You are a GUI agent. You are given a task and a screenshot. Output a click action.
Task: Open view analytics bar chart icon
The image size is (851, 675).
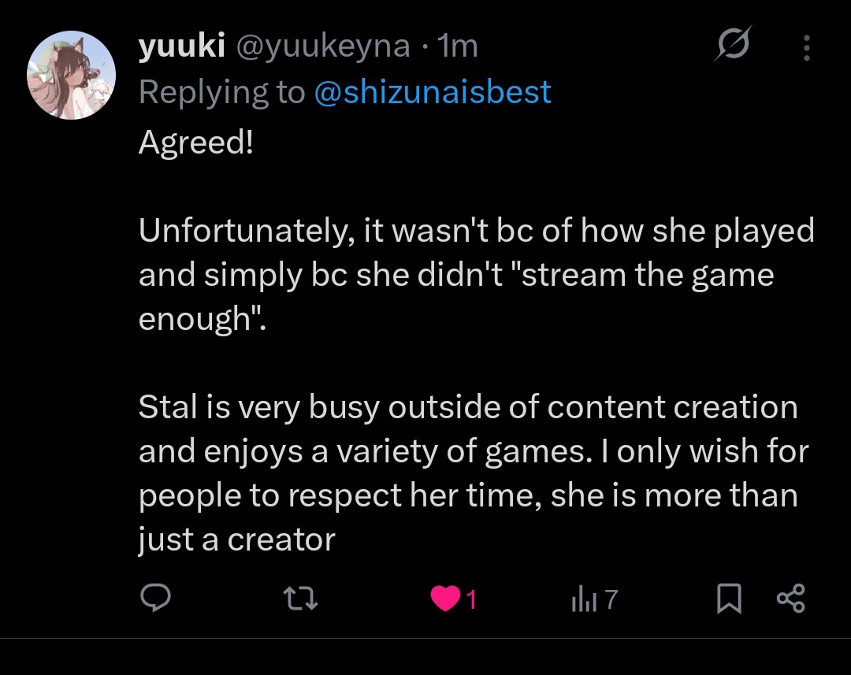pos(581,601)
